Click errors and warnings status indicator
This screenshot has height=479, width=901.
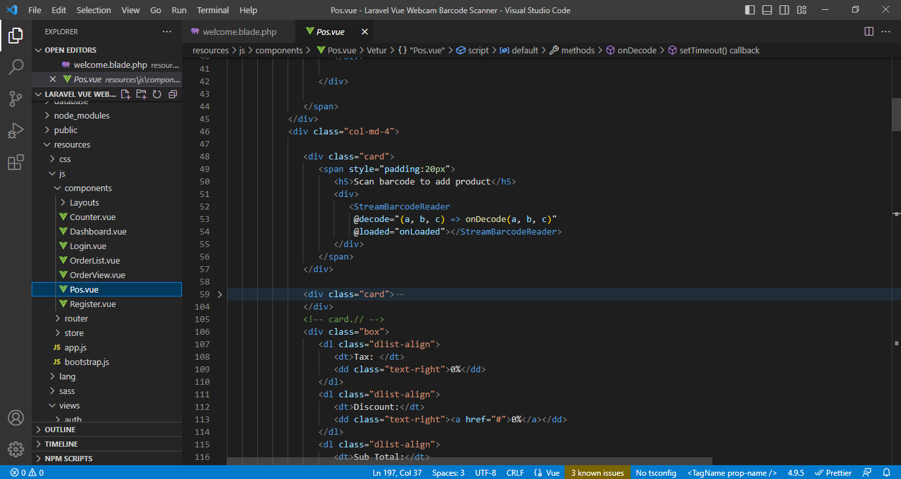(26, 472)
